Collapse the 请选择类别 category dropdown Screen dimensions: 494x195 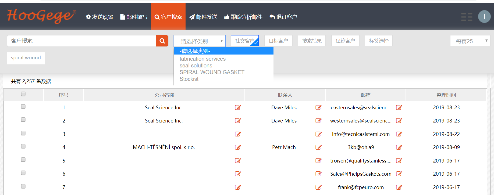[199, 41]
